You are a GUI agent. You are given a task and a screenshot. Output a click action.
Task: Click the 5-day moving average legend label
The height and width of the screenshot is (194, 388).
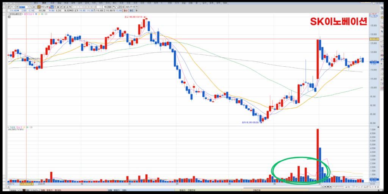tap(33, 14)
